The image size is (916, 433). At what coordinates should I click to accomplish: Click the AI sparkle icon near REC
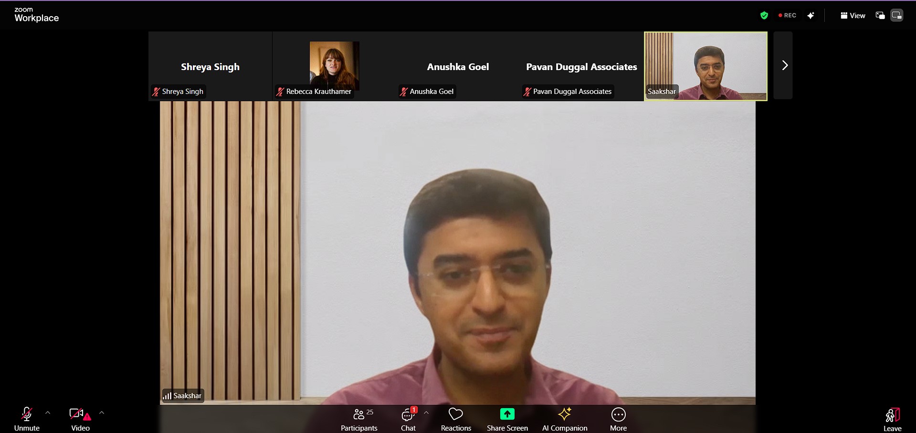click(811, 15)
